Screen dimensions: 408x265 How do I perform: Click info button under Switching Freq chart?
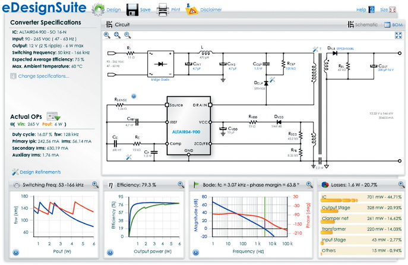click(x=16, y=253)
